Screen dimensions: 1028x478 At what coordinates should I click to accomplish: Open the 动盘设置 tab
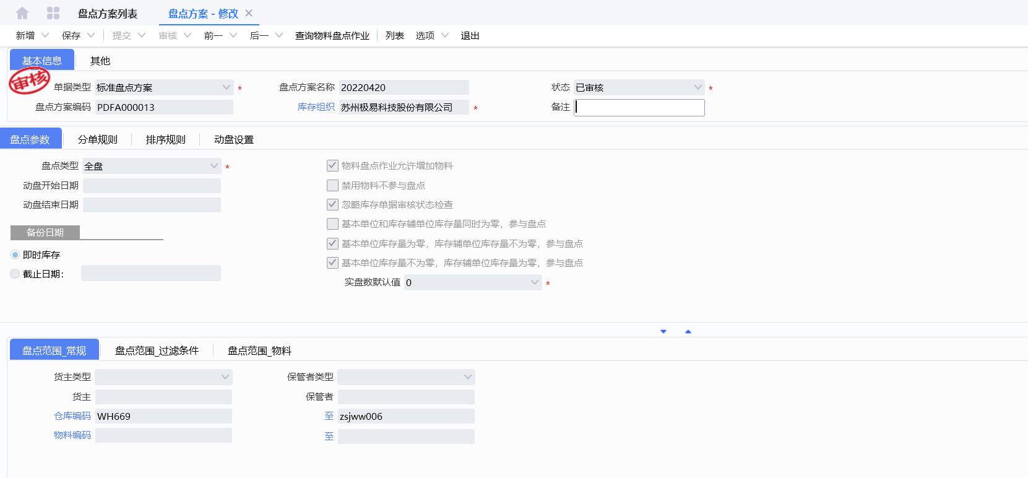point(234,139)
